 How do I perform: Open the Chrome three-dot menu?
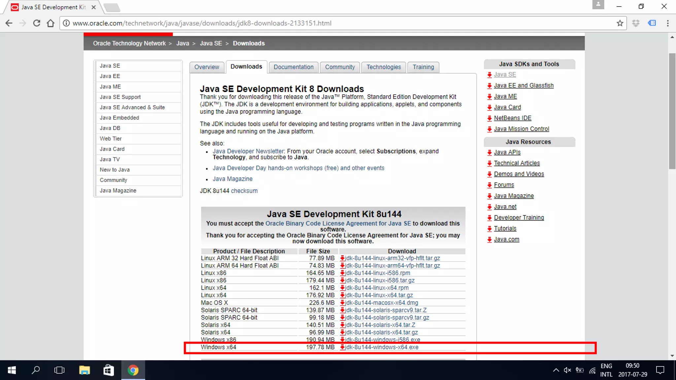point(667,23)
